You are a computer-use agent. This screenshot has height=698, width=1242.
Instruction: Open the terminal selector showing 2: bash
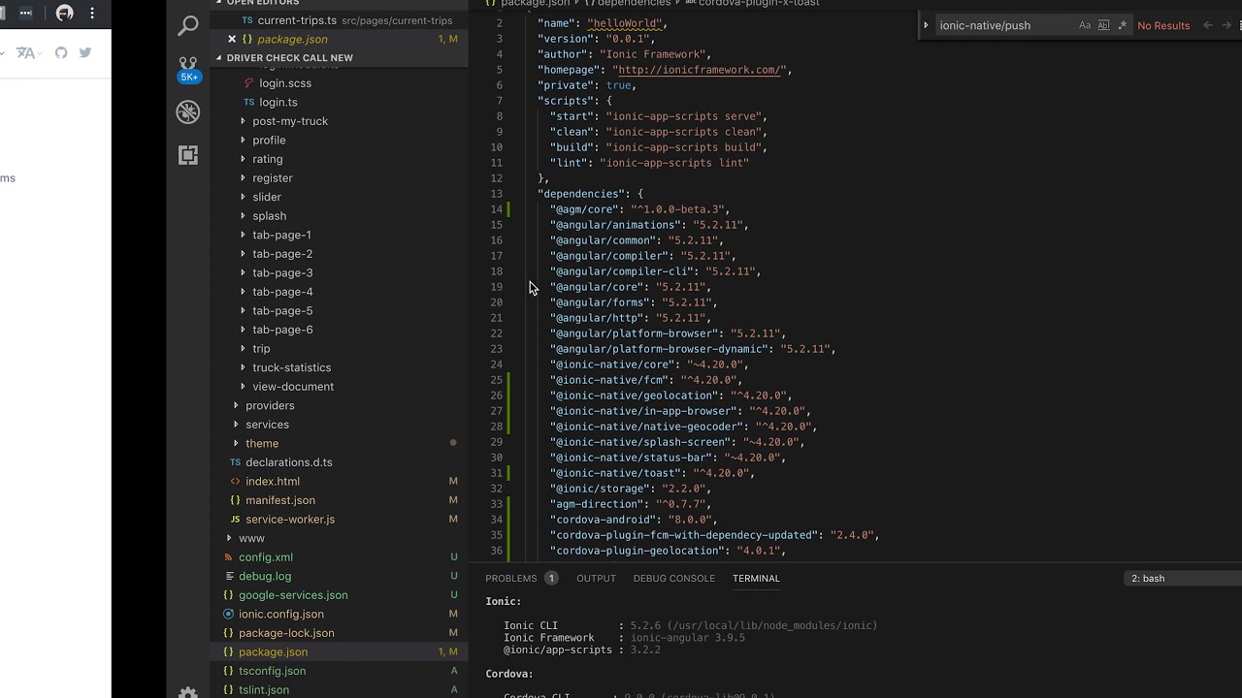(1184, 578)
